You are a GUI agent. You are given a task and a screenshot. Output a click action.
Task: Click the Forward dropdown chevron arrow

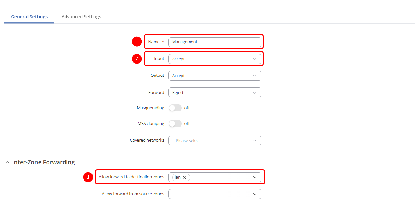pos(255,93)
